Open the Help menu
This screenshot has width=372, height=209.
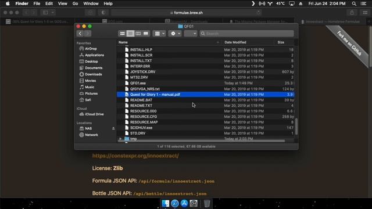pyautogui.click(x=108, y=3)
